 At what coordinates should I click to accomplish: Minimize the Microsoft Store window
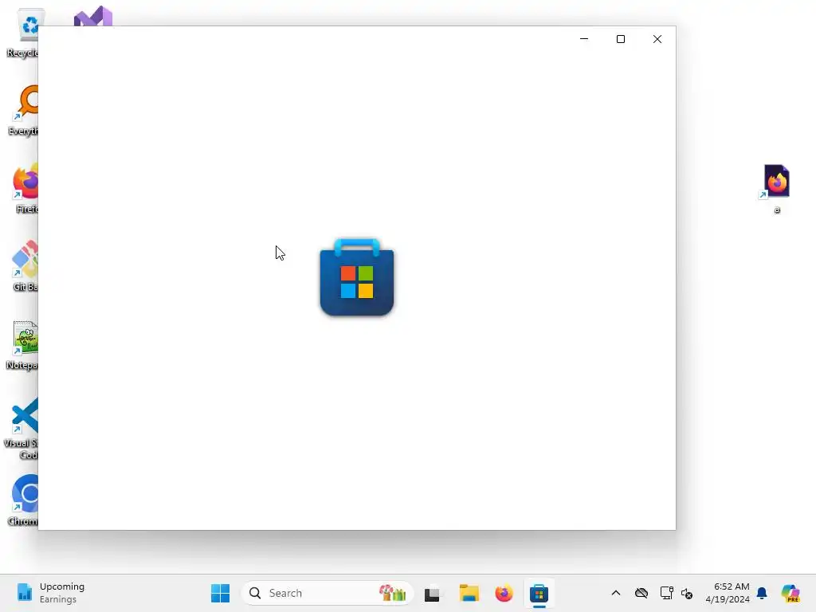tap(584, 39)
